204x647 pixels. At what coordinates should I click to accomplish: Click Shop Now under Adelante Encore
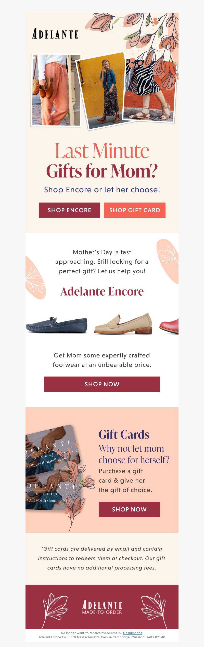tap(102, 384)
